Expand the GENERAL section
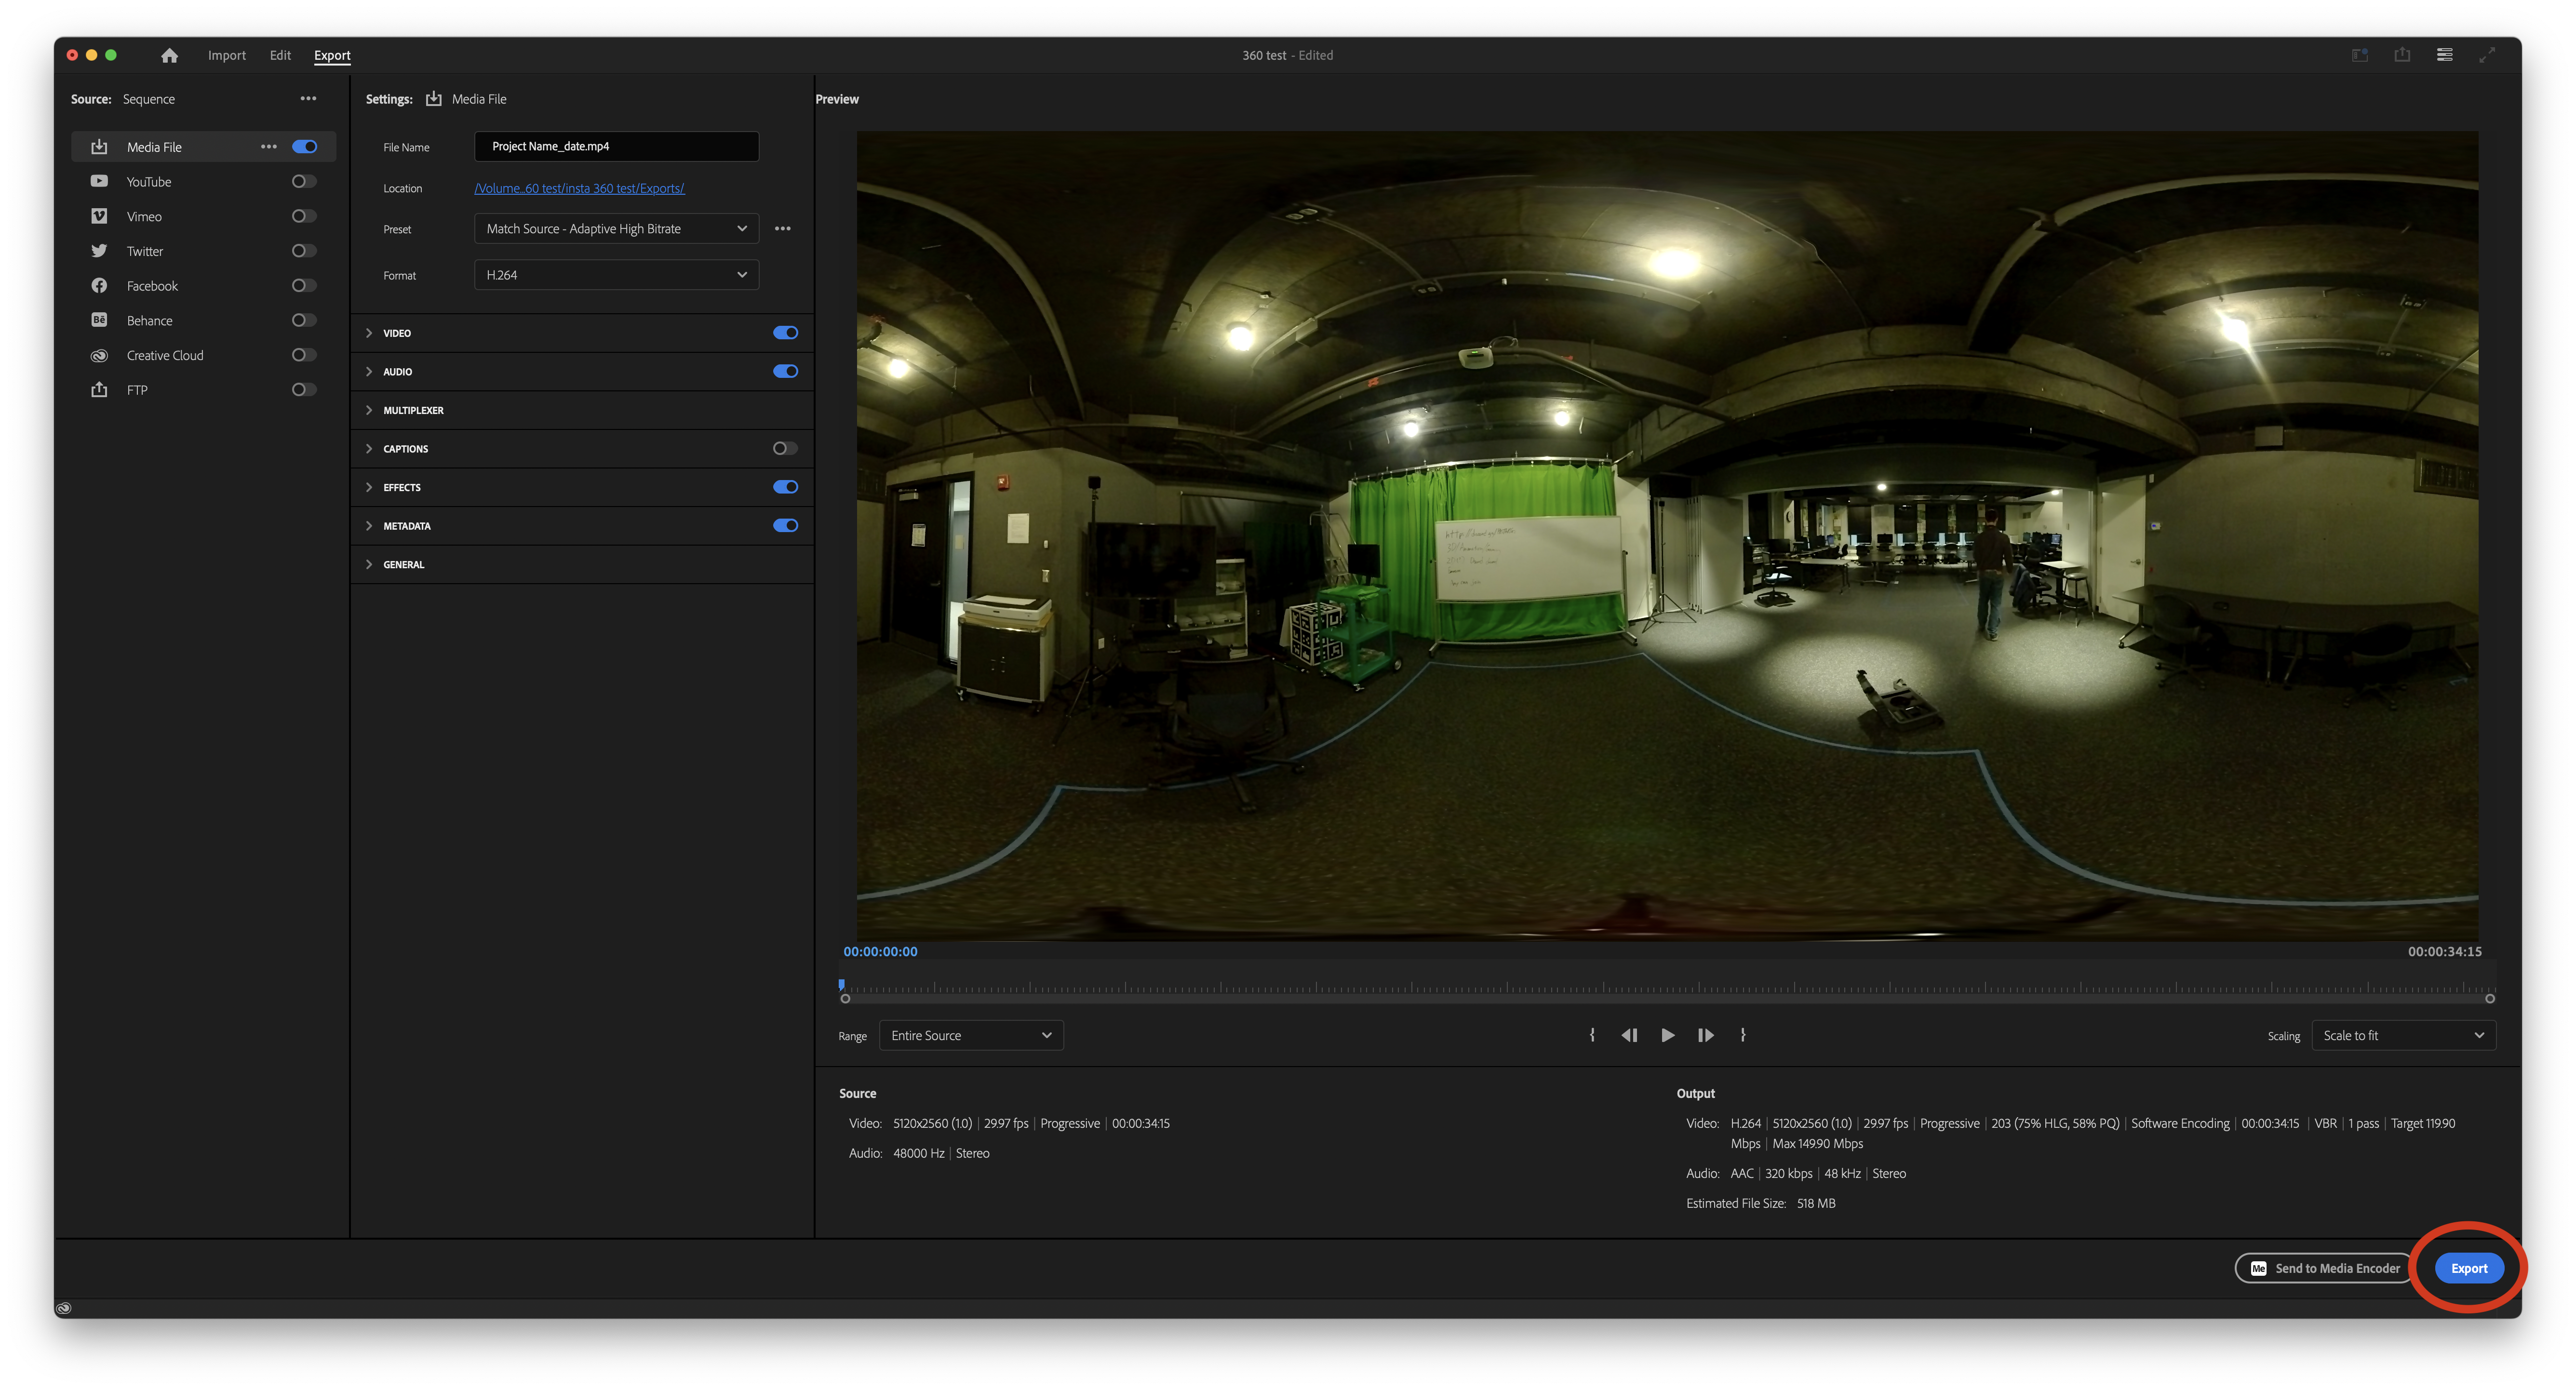 pos(369,564)
